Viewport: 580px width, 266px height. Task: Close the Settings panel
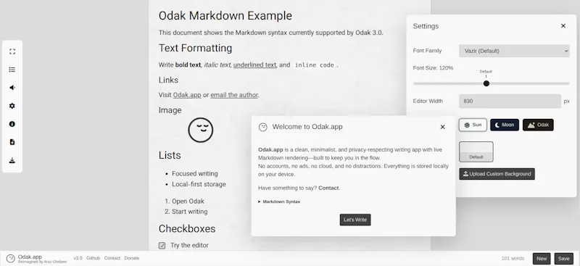(x=563, y=26)
